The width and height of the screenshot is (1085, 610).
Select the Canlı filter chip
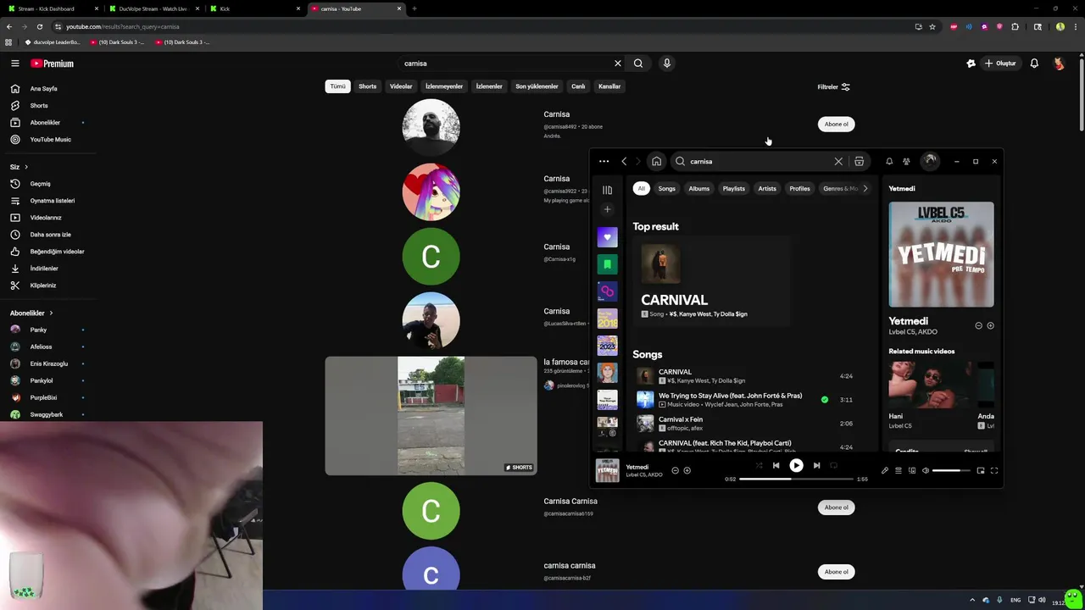578,86
